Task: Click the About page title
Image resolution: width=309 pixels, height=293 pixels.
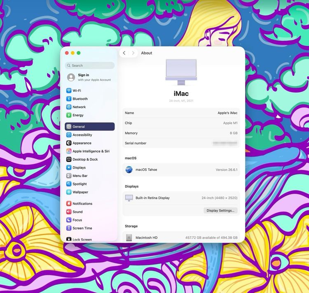Action: [146, 53]
